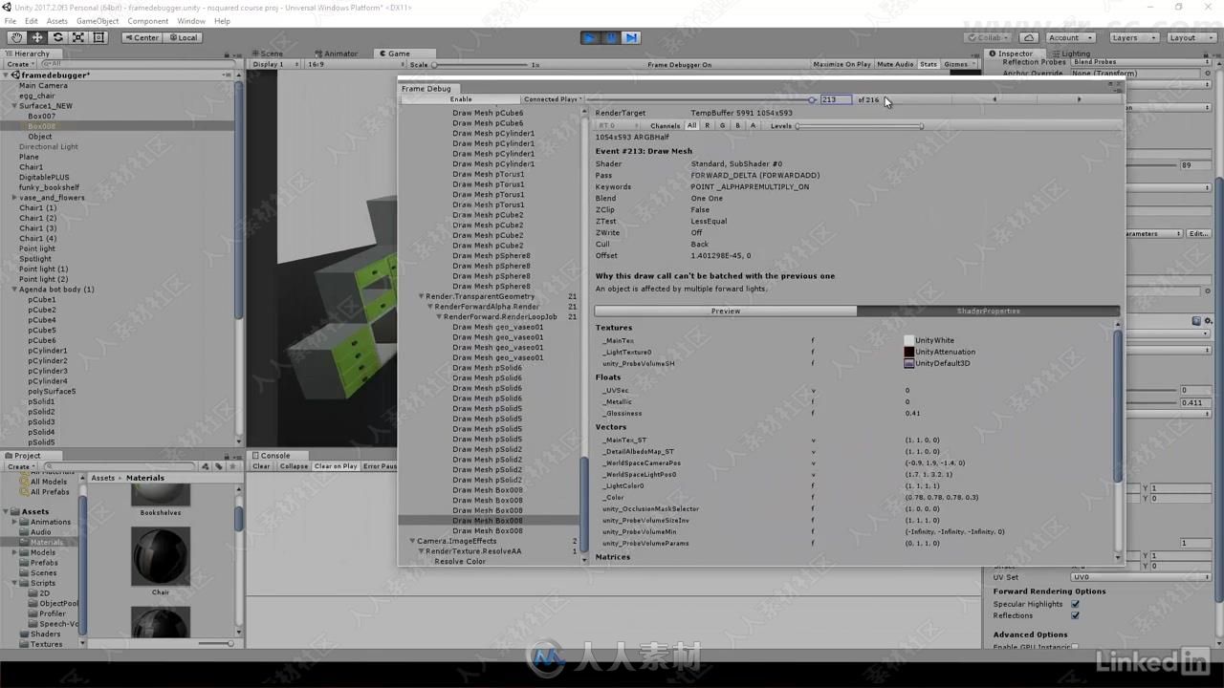Click the event number input field
The height and width of the screenshot is (688, 1224).
point(835,99)
